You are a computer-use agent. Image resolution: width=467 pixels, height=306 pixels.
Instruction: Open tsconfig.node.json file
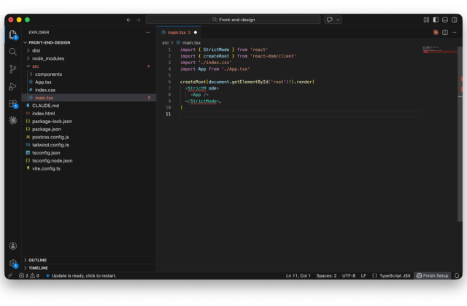[x=89, y=160]
